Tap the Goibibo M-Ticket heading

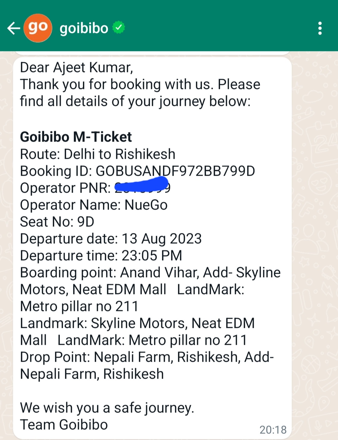point(76,137)
